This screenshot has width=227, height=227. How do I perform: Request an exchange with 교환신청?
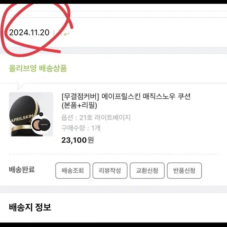coord(147,171)
